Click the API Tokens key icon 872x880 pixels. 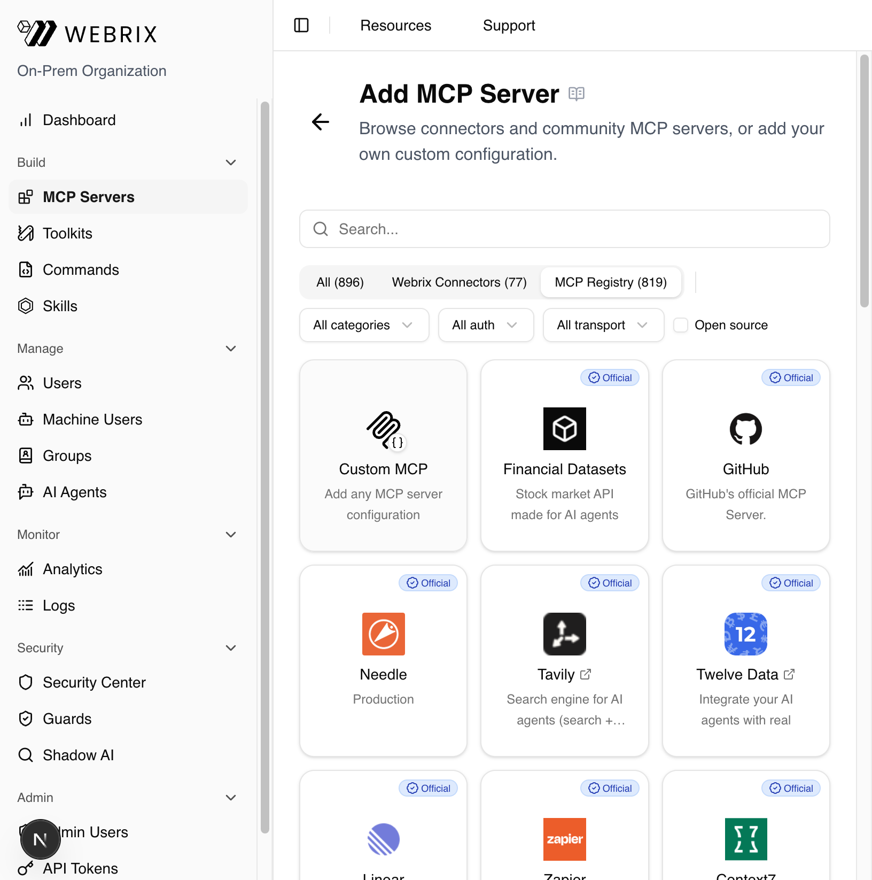tap(26, 868)
